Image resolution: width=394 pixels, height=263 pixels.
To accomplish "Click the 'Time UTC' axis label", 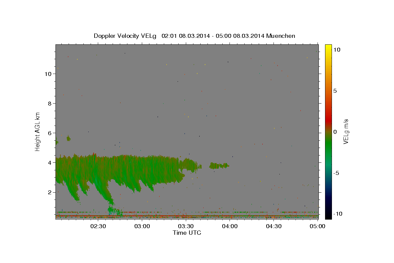I will [x=187, y=233].
